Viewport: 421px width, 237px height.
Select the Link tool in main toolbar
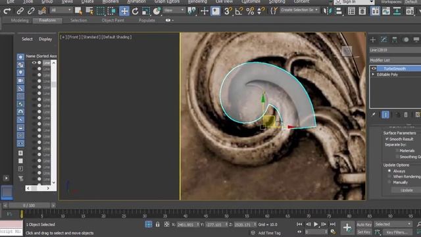click(x=20, y=11)
